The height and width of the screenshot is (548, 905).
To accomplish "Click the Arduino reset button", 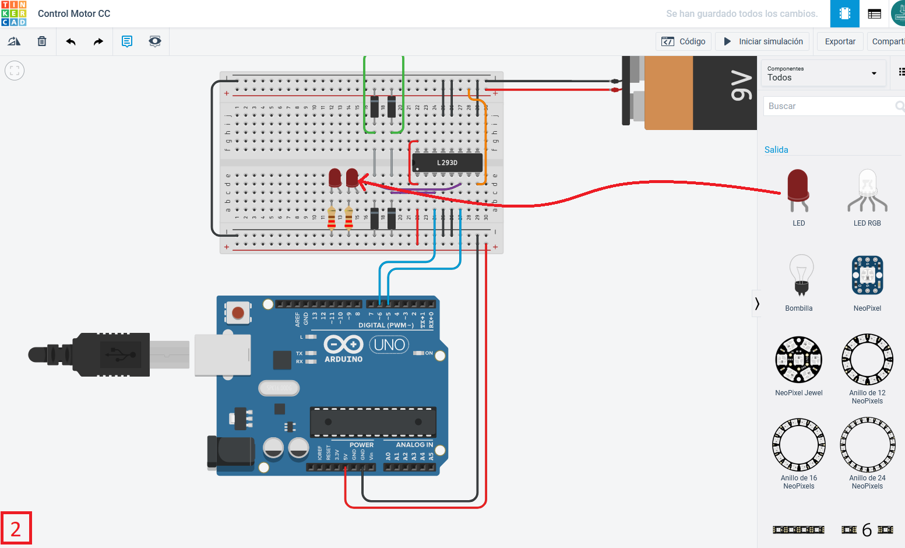I will tap(238, 313).
